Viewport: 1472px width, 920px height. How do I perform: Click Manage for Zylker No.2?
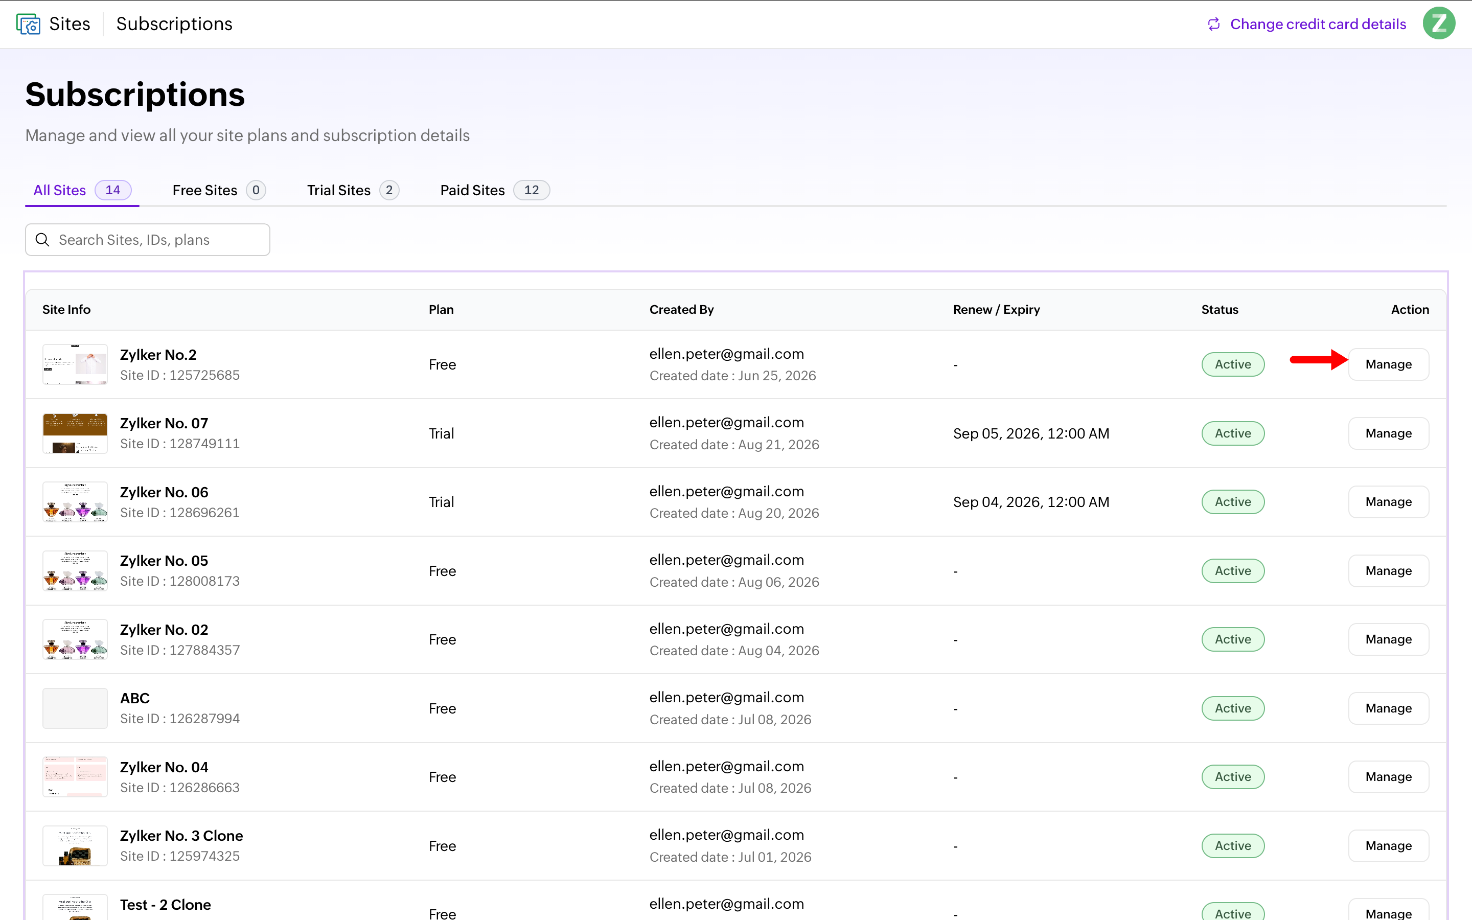[1389, 364]
